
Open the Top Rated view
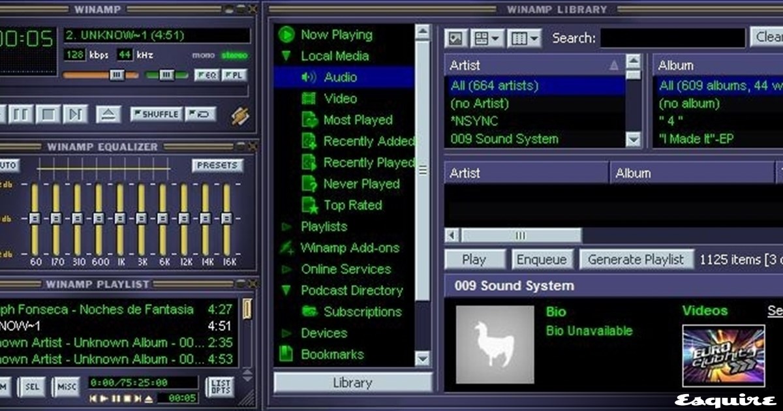(352, 205)
